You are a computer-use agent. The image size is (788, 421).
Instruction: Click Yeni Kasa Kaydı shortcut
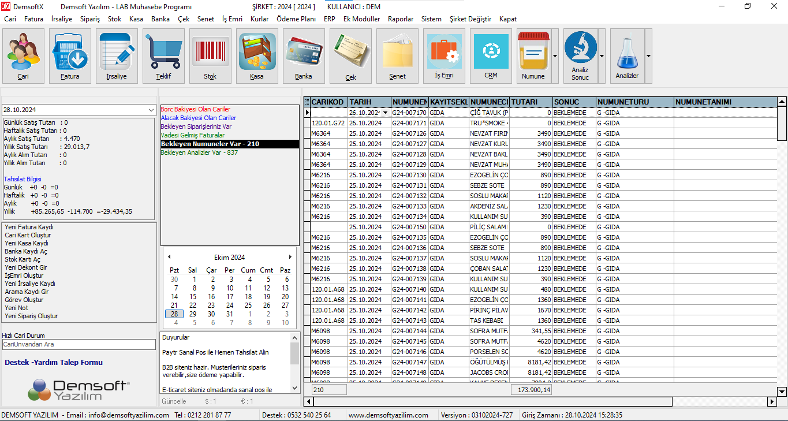pyautogui.click(x=27, y=243)
